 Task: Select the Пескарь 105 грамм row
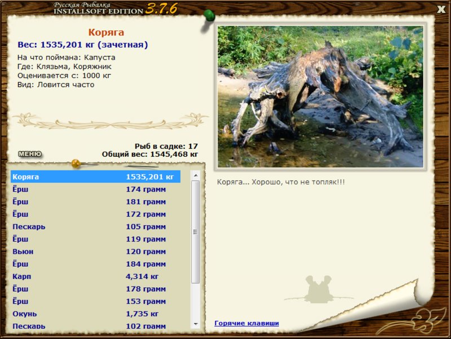tap(95, 227)
